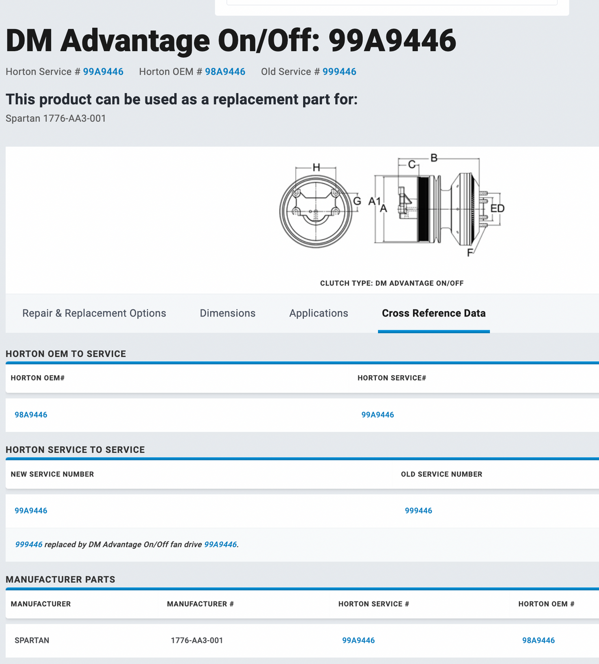This screenshot has height=664, width=599.
Task: Select the Applications tab
Action: click(318, 313)
